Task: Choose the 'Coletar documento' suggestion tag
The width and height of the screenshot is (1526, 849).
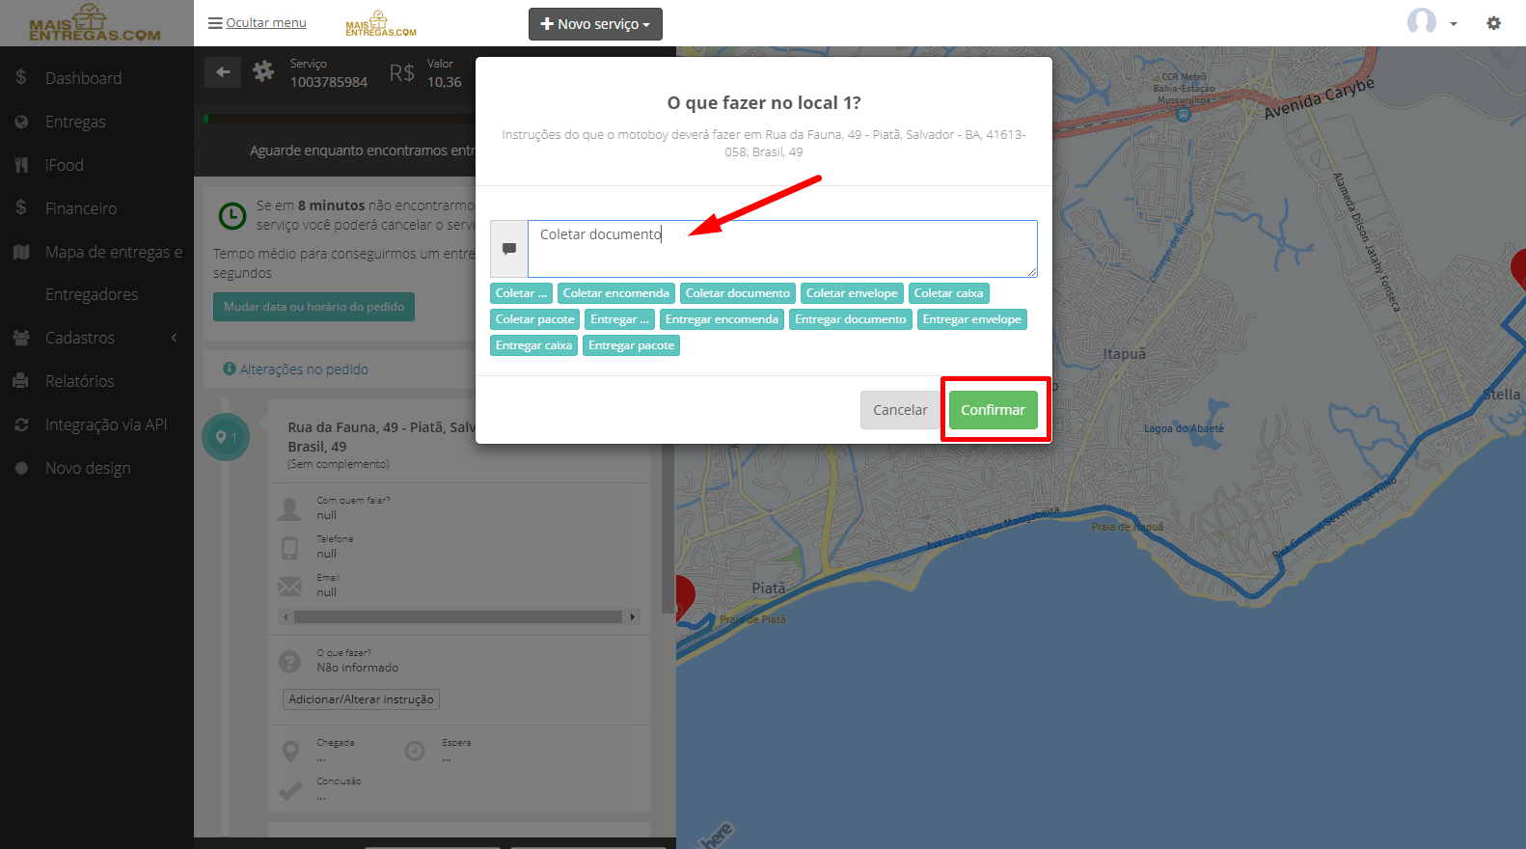Action: (738, 293)
